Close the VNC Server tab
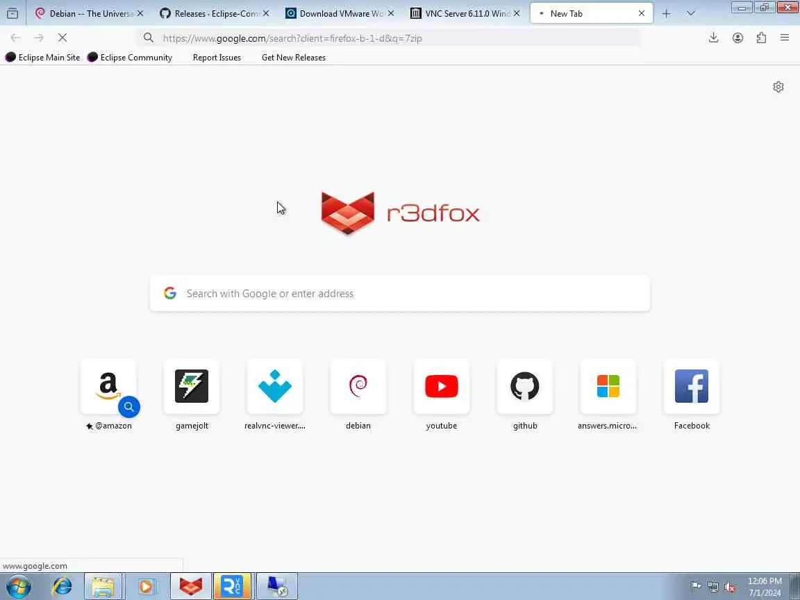Screen dimensions: 800x600 pos(517,13)
